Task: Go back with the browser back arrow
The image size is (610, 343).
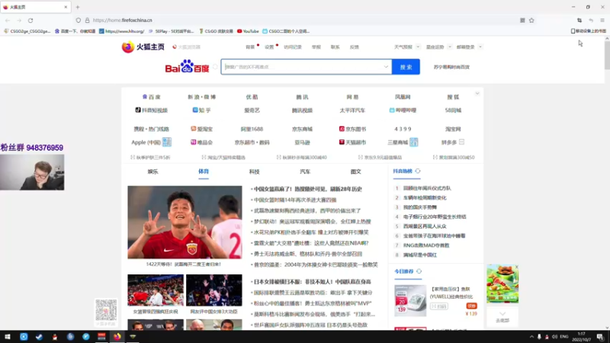Action: point(8,21)
